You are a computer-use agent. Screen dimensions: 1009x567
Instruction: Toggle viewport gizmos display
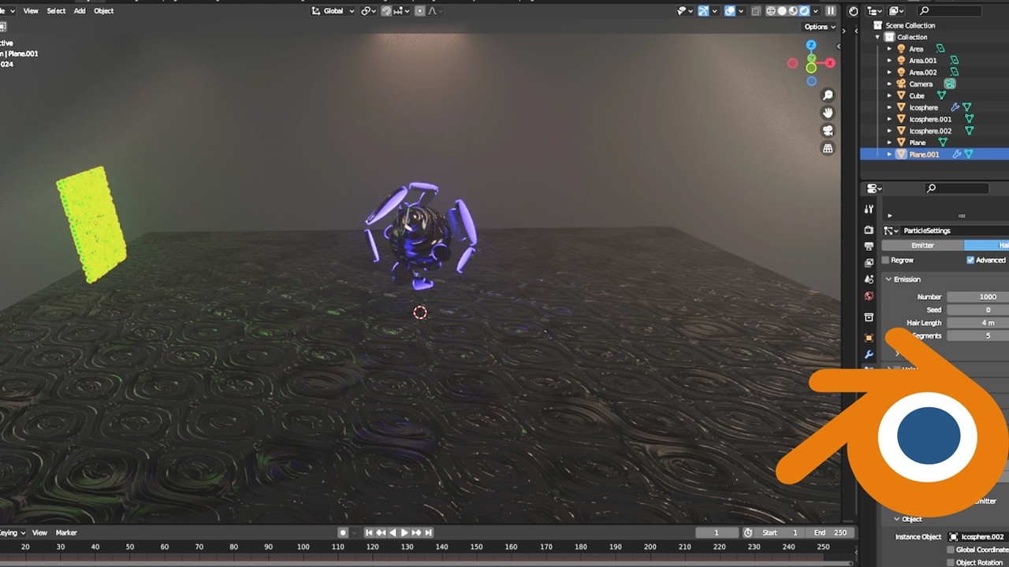tap(703, 11)
